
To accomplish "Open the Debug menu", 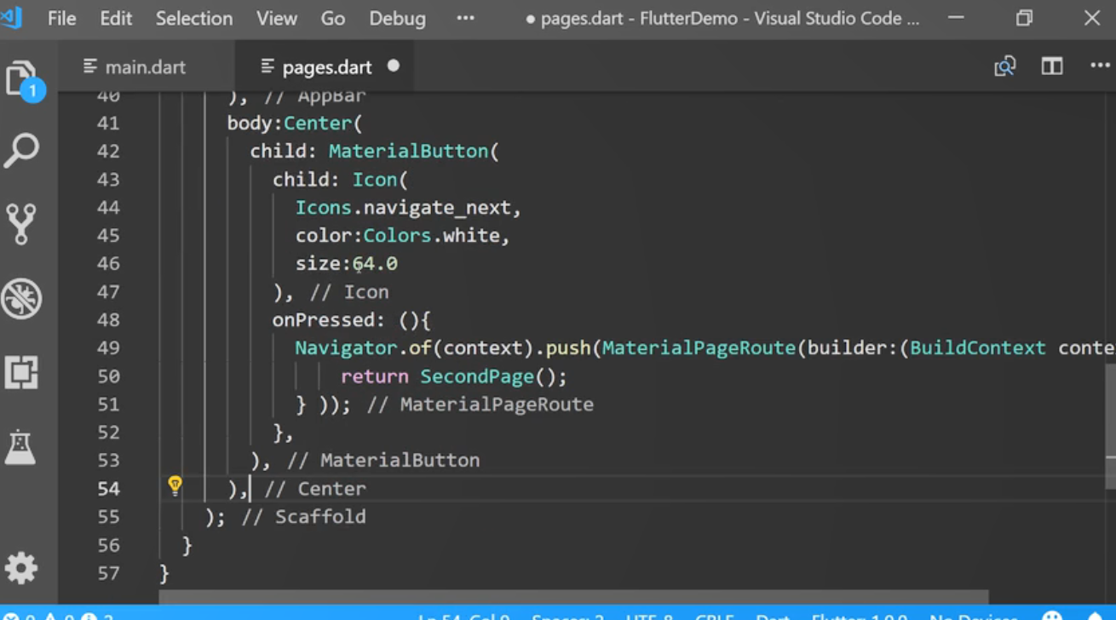I will coord(397,18).
